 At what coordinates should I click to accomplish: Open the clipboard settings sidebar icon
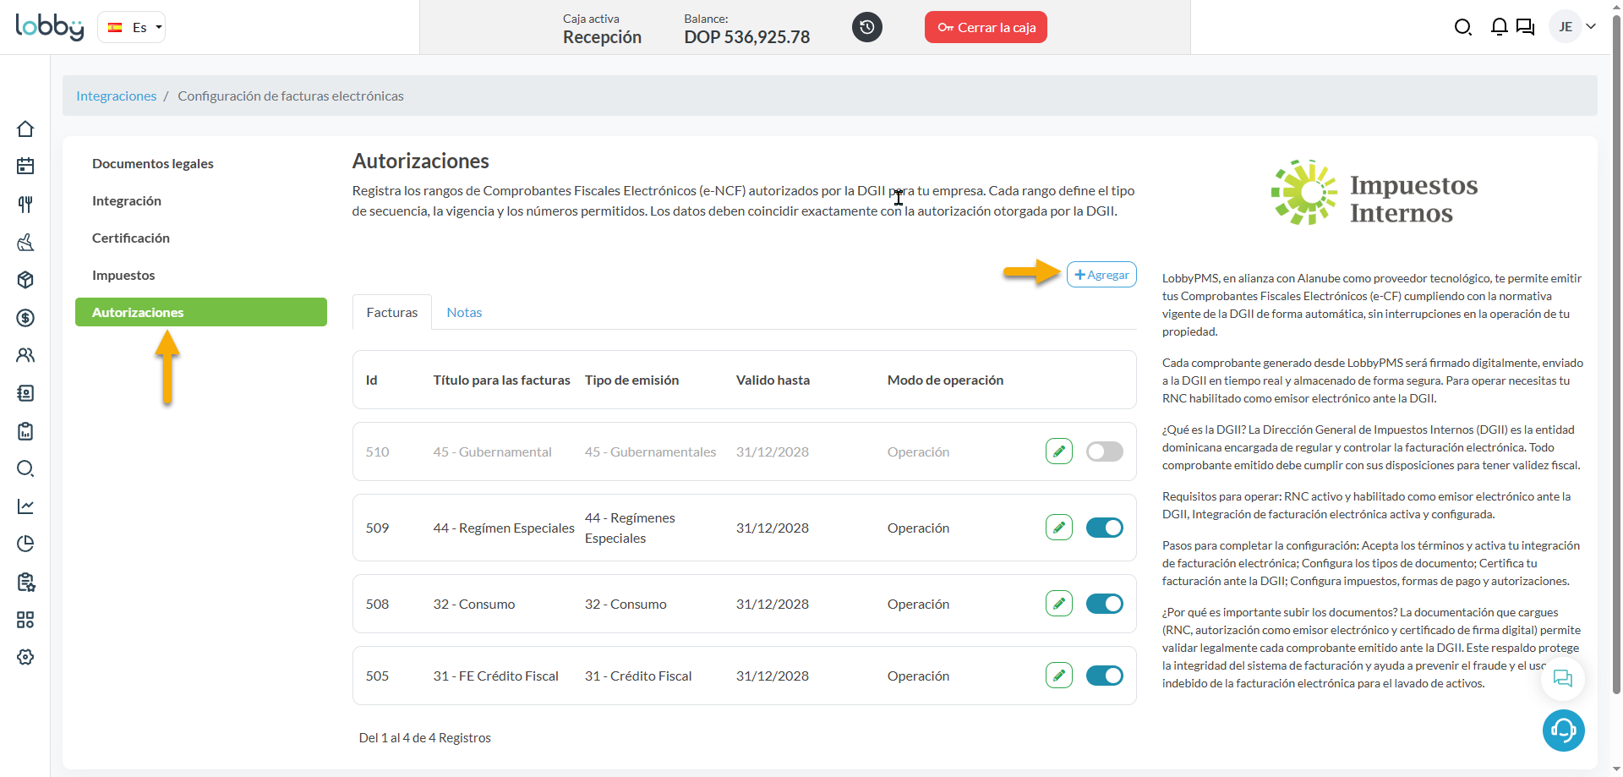[x=25, y=582]
